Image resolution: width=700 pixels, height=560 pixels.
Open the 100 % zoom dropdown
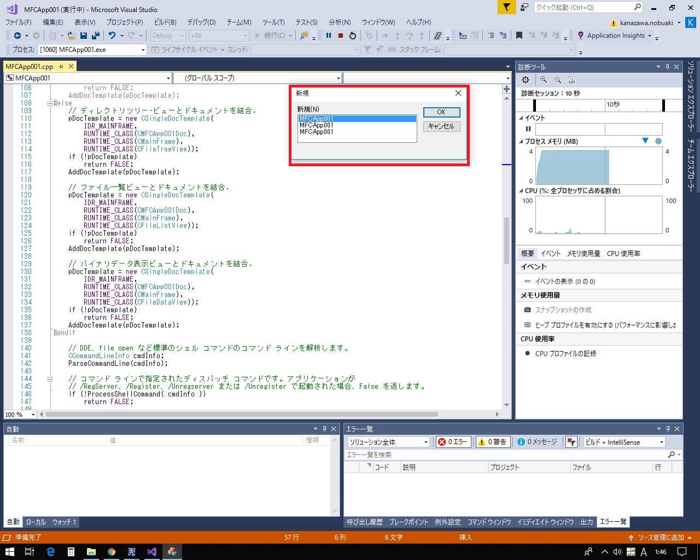click(33, 415)
